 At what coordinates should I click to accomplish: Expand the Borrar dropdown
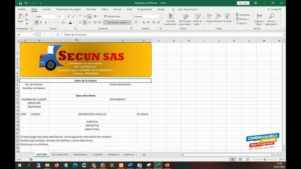click(x=246, y=23)
